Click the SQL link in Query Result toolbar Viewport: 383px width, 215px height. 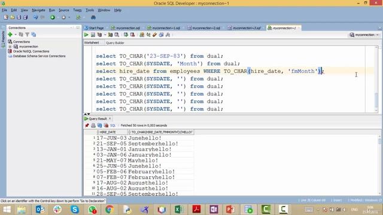(113, 125)
